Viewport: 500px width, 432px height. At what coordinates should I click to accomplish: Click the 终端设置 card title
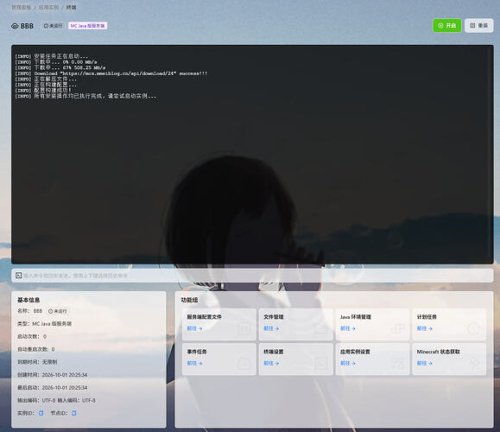pos(274,352)
